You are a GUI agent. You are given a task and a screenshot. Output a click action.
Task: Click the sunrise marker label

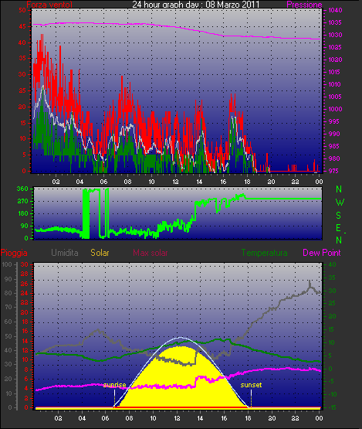pyautogui.click(x=115, y=385)
